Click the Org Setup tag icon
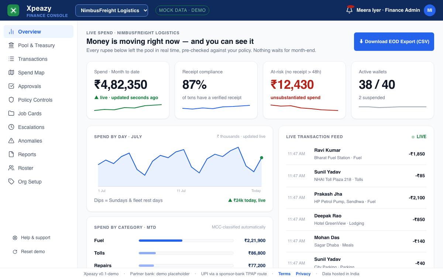Image resolution: width=443 pixels, height=280 pixels. tap(11, 182)
